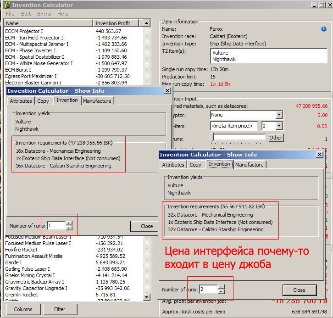The width and height of the screenshot is (333, 318).
Task: Click 32x Datacore - Mechanical Engineering entry
Action: (210, 215)
